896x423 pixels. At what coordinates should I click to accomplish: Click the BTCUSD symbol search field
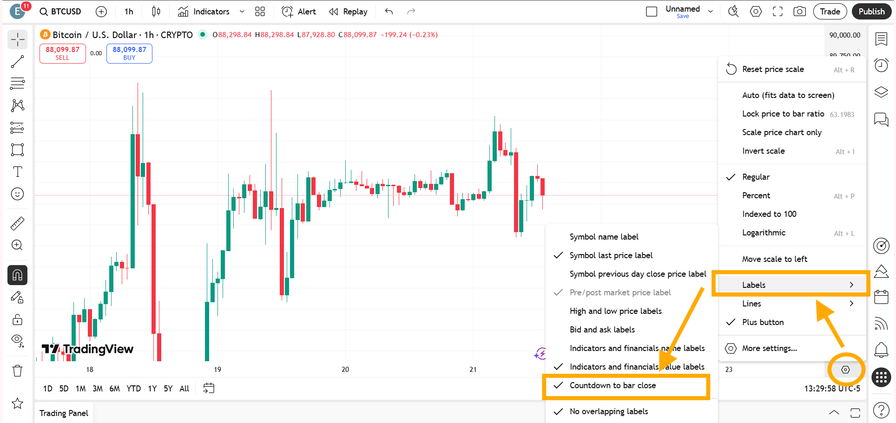pyautogui.click(x=66, y=11)
